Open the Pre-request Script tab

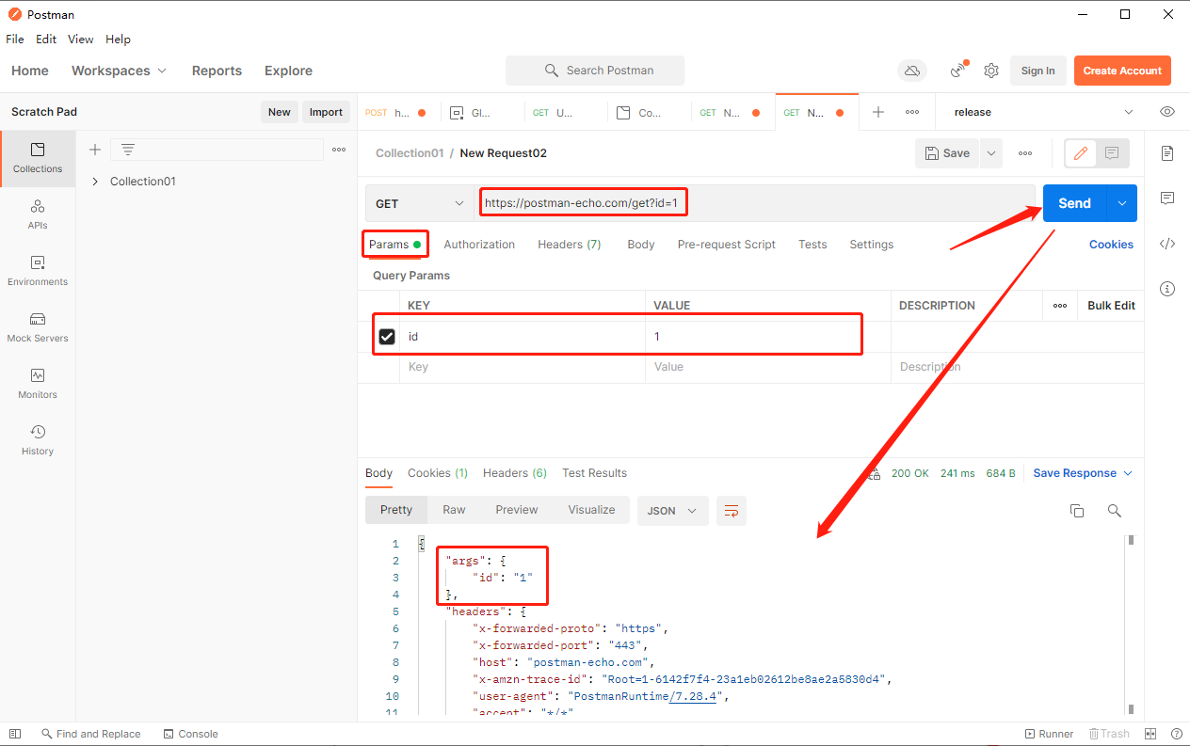[x=727, y=245]
